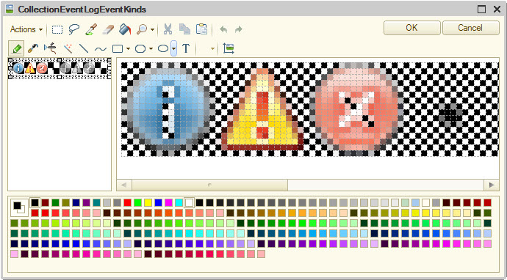
Task: Select the rectangular selection tool
Action: click(57, 29)
